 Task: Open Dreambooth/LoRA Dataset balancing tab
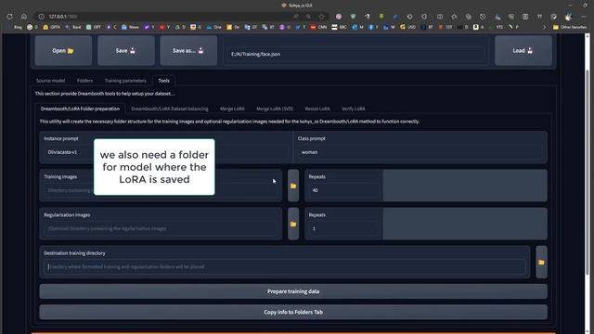[x=170, y=109]
